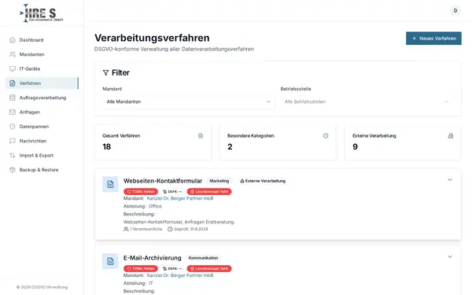Click the Externe Verarbeitung count 9

click(x=356, y=146)
